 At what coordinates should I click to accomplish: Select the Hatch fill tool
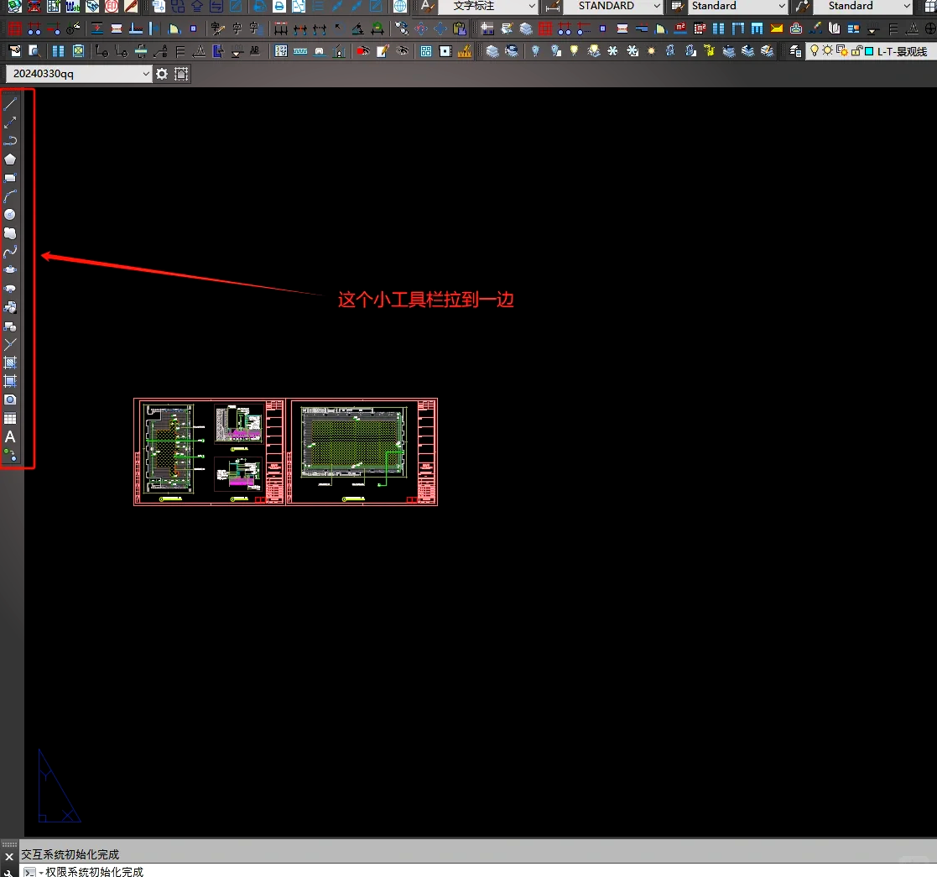(x=10, y=363)
